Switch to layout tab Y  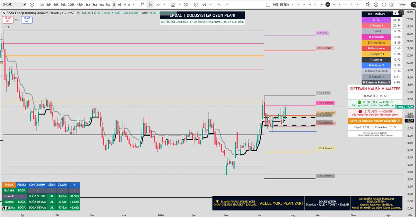[x=357, y=5]
